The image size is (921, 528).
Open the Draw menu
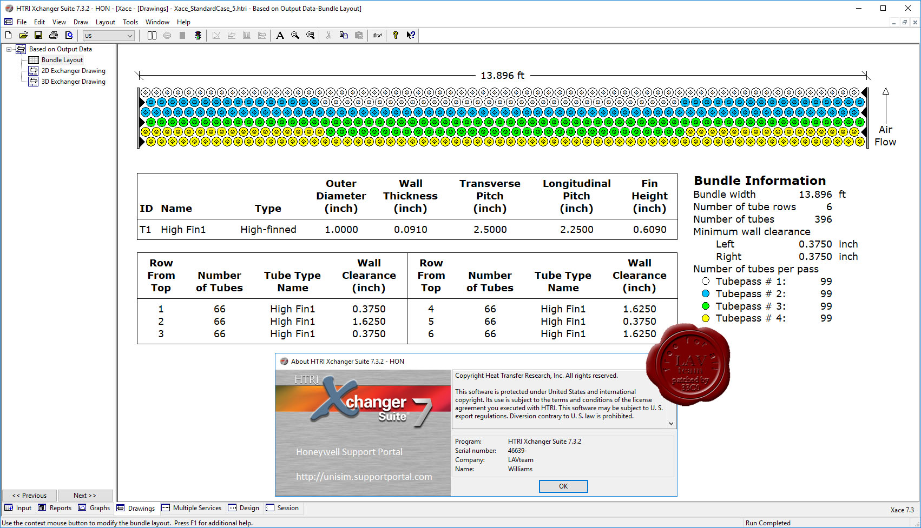click(x=81, y=22)
